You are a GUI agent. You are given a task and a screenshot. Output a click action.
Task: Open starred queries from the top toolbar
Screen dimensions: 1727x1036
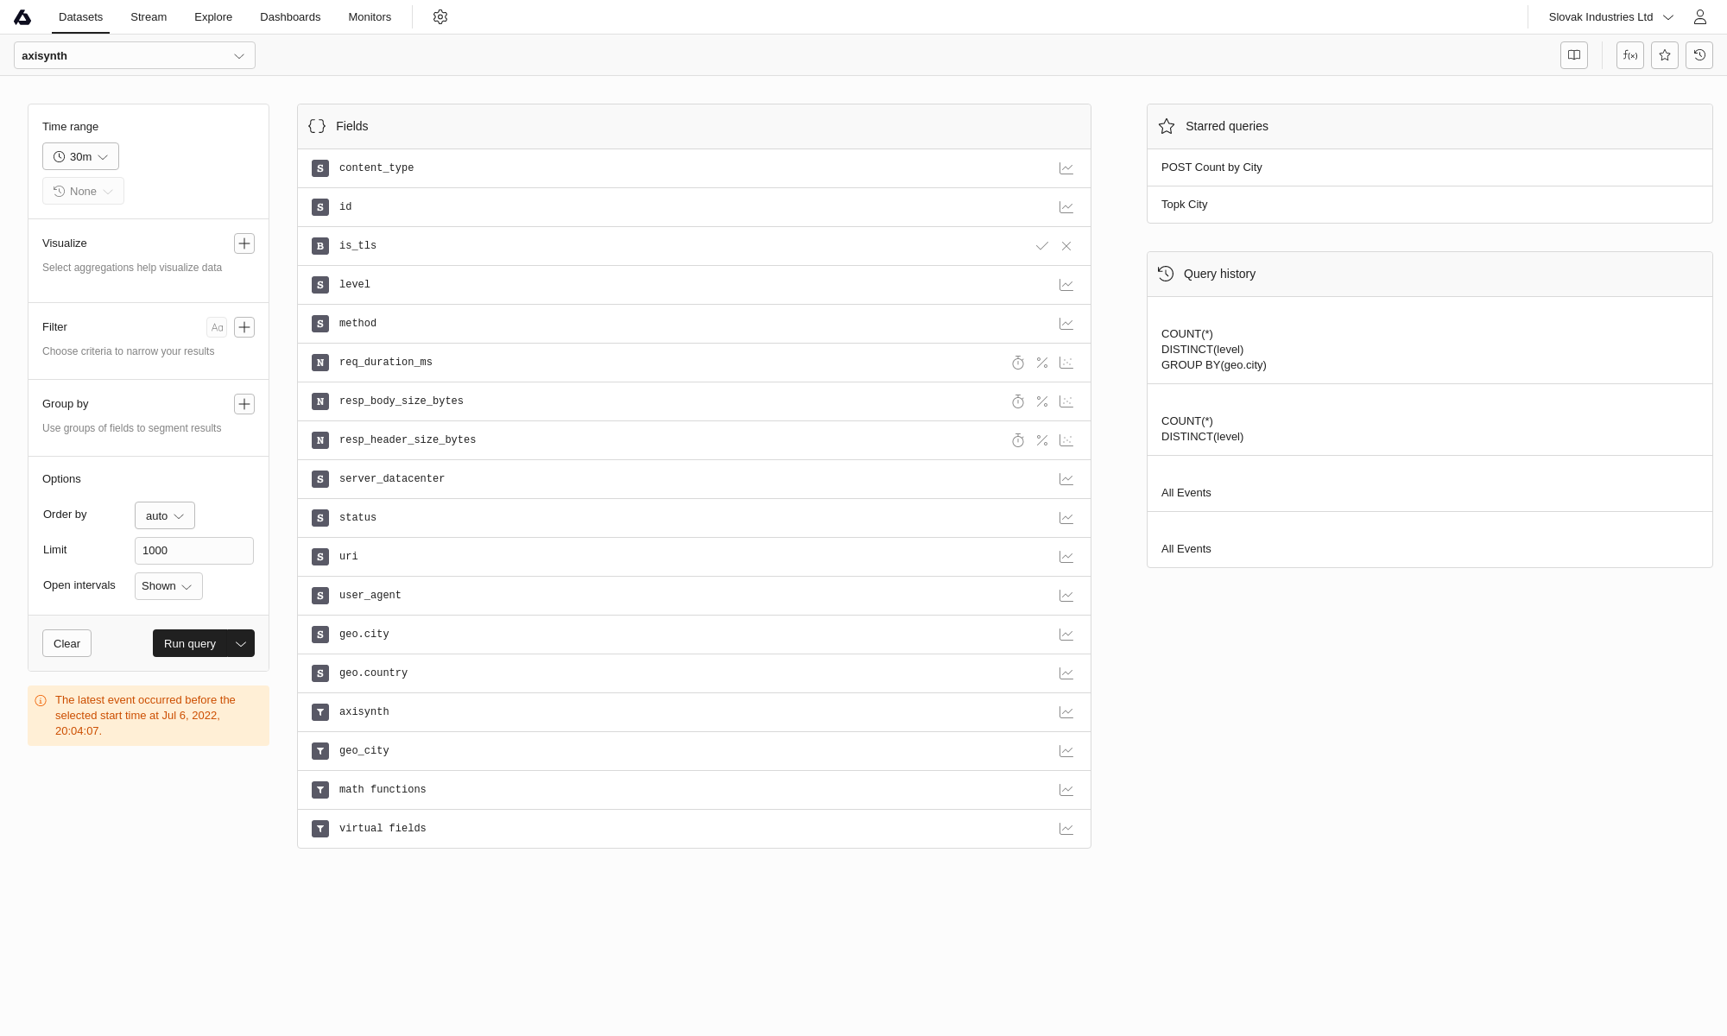(1665, 55)
